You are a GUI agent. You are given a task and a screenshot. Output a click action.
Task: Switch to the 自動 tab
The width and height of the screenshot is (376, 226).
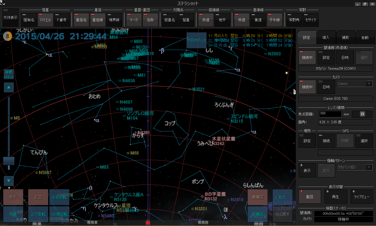coord(365,37)
